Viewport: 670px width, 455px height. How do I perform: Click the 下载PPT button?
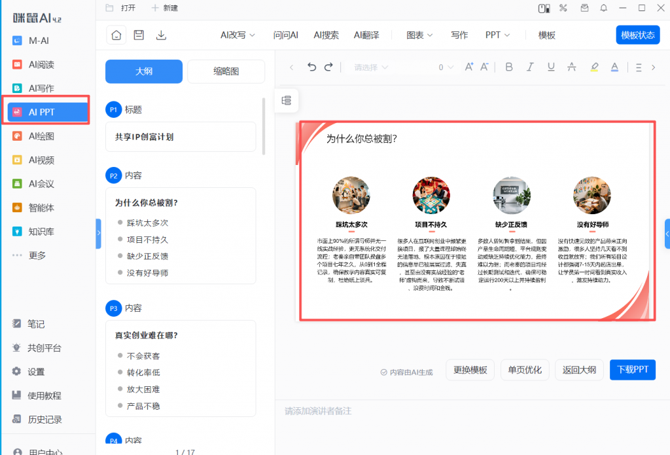632,370
